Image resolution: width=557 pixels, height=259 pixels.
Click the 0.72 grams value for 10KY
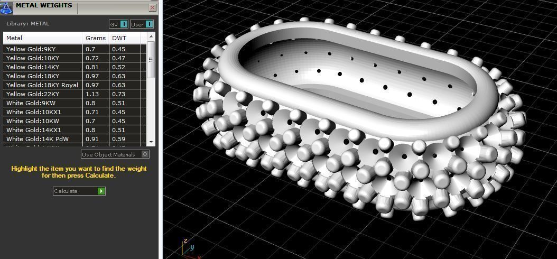92,58
